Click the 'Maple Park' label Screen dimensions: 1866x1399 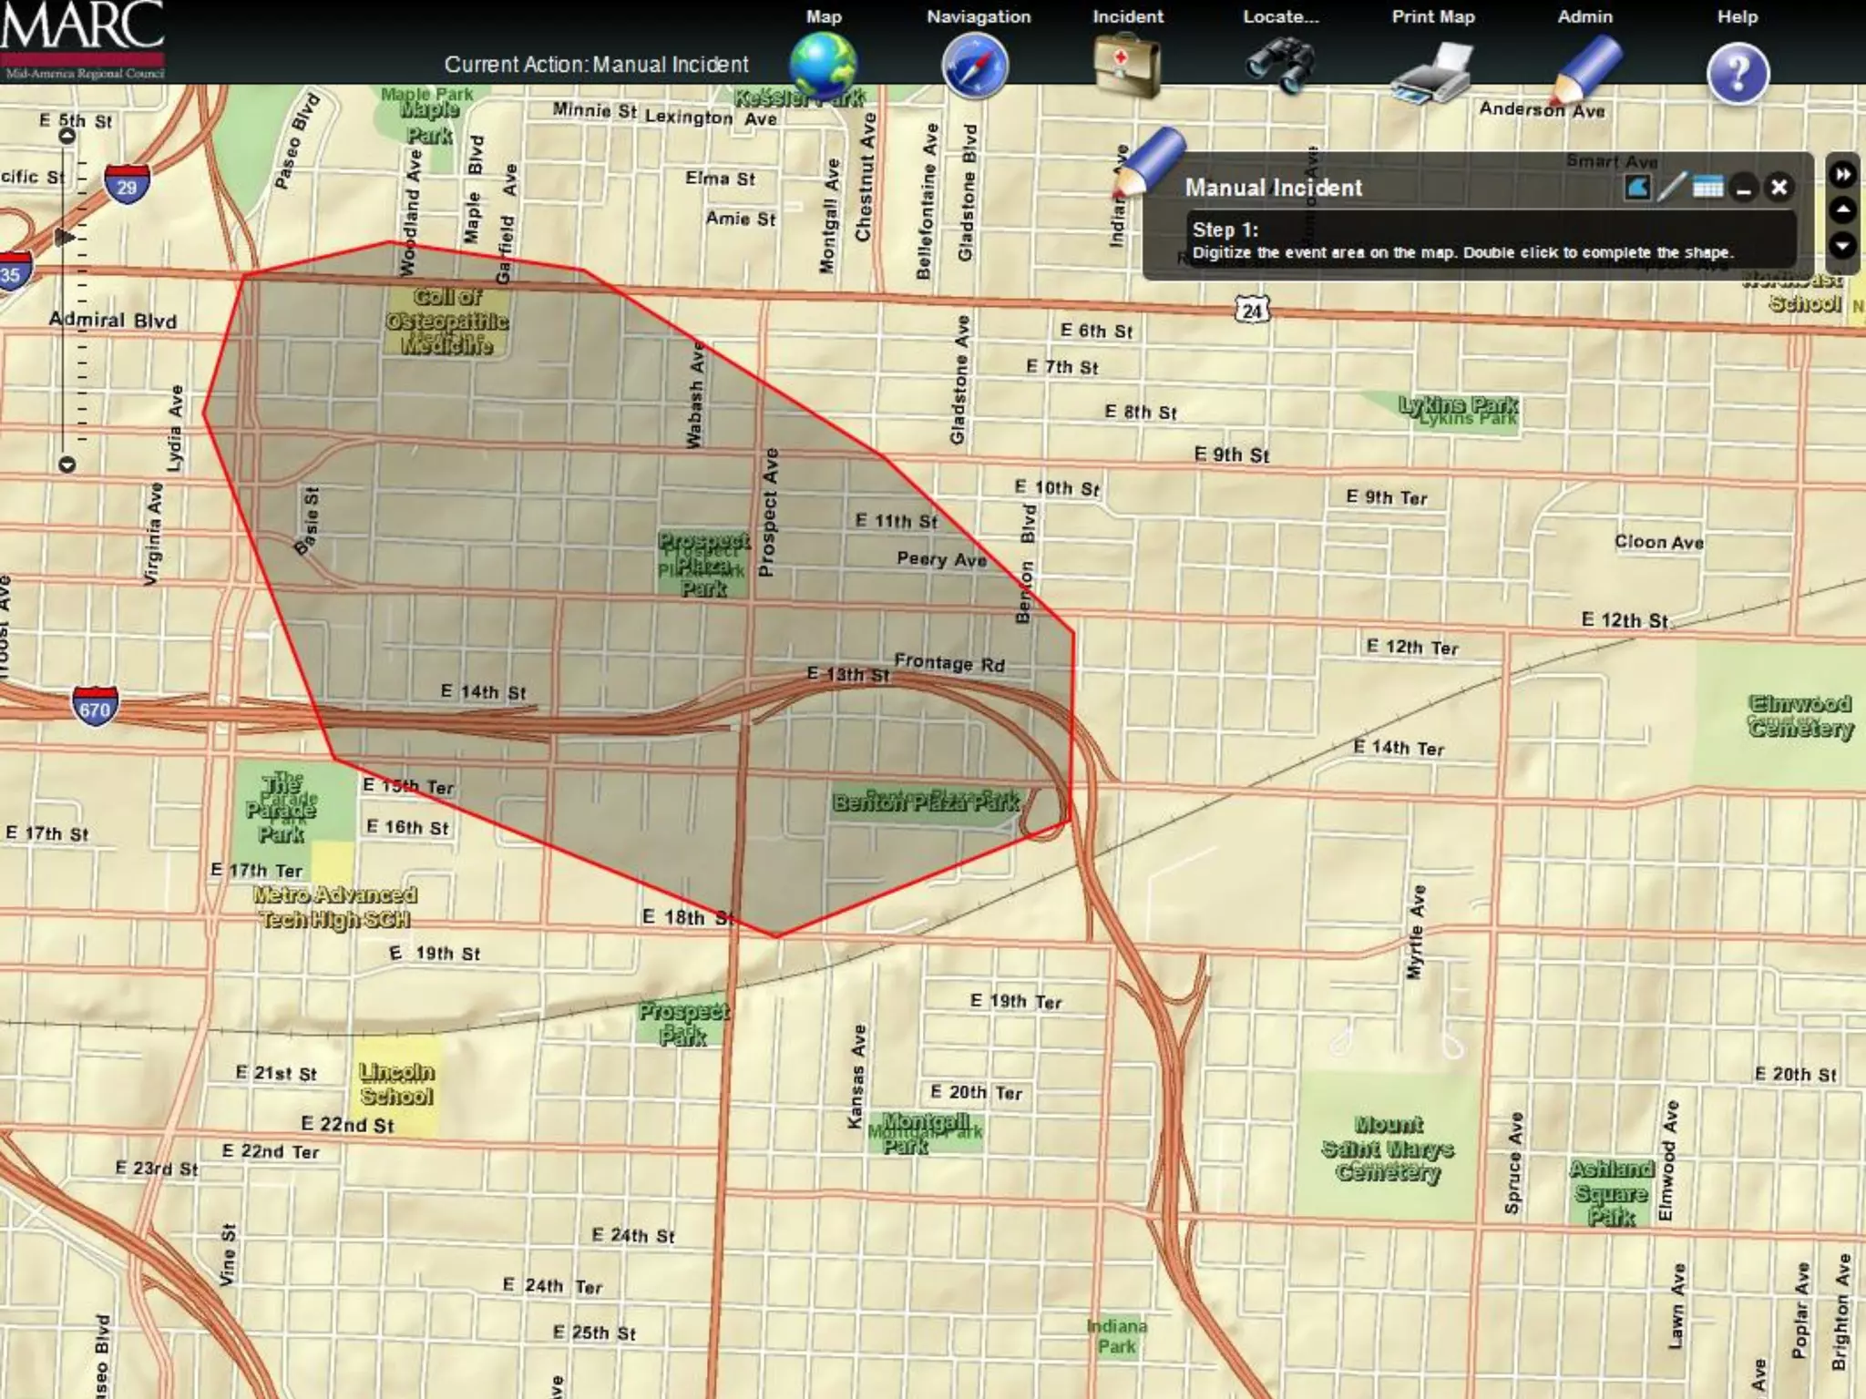point(429,122)
